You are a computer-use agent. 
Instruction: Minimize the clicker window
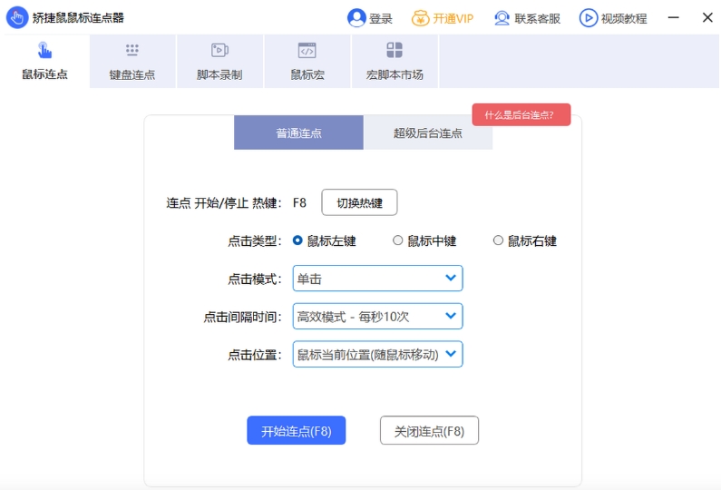pos(674,17)
